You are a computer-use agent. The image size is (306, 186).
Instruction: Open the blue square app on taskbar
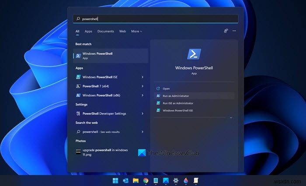click(x=166, y=180)
